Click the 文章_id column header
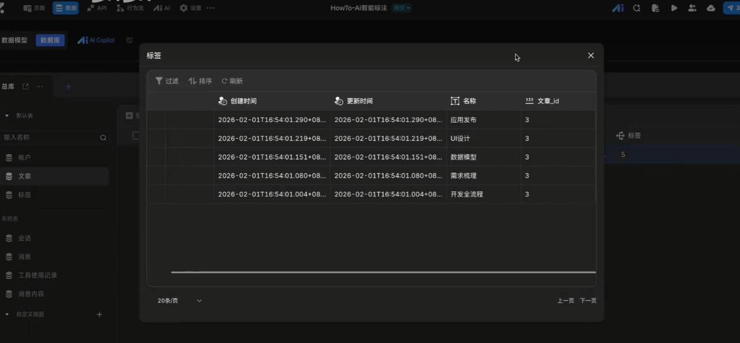This screenshot has height=343, width=740. pyautogui.click(x=558, y=101)
